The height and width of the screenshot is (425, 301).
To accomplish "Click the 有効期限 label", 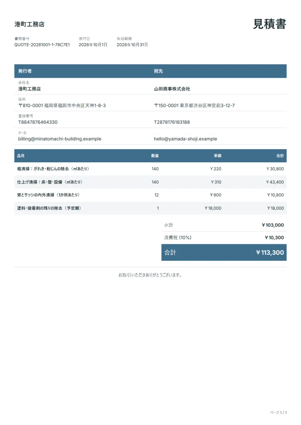I will click(x=124, y=39).
